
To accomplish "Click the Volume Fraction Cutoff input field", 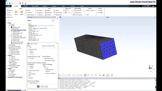I will pos(33,72).
